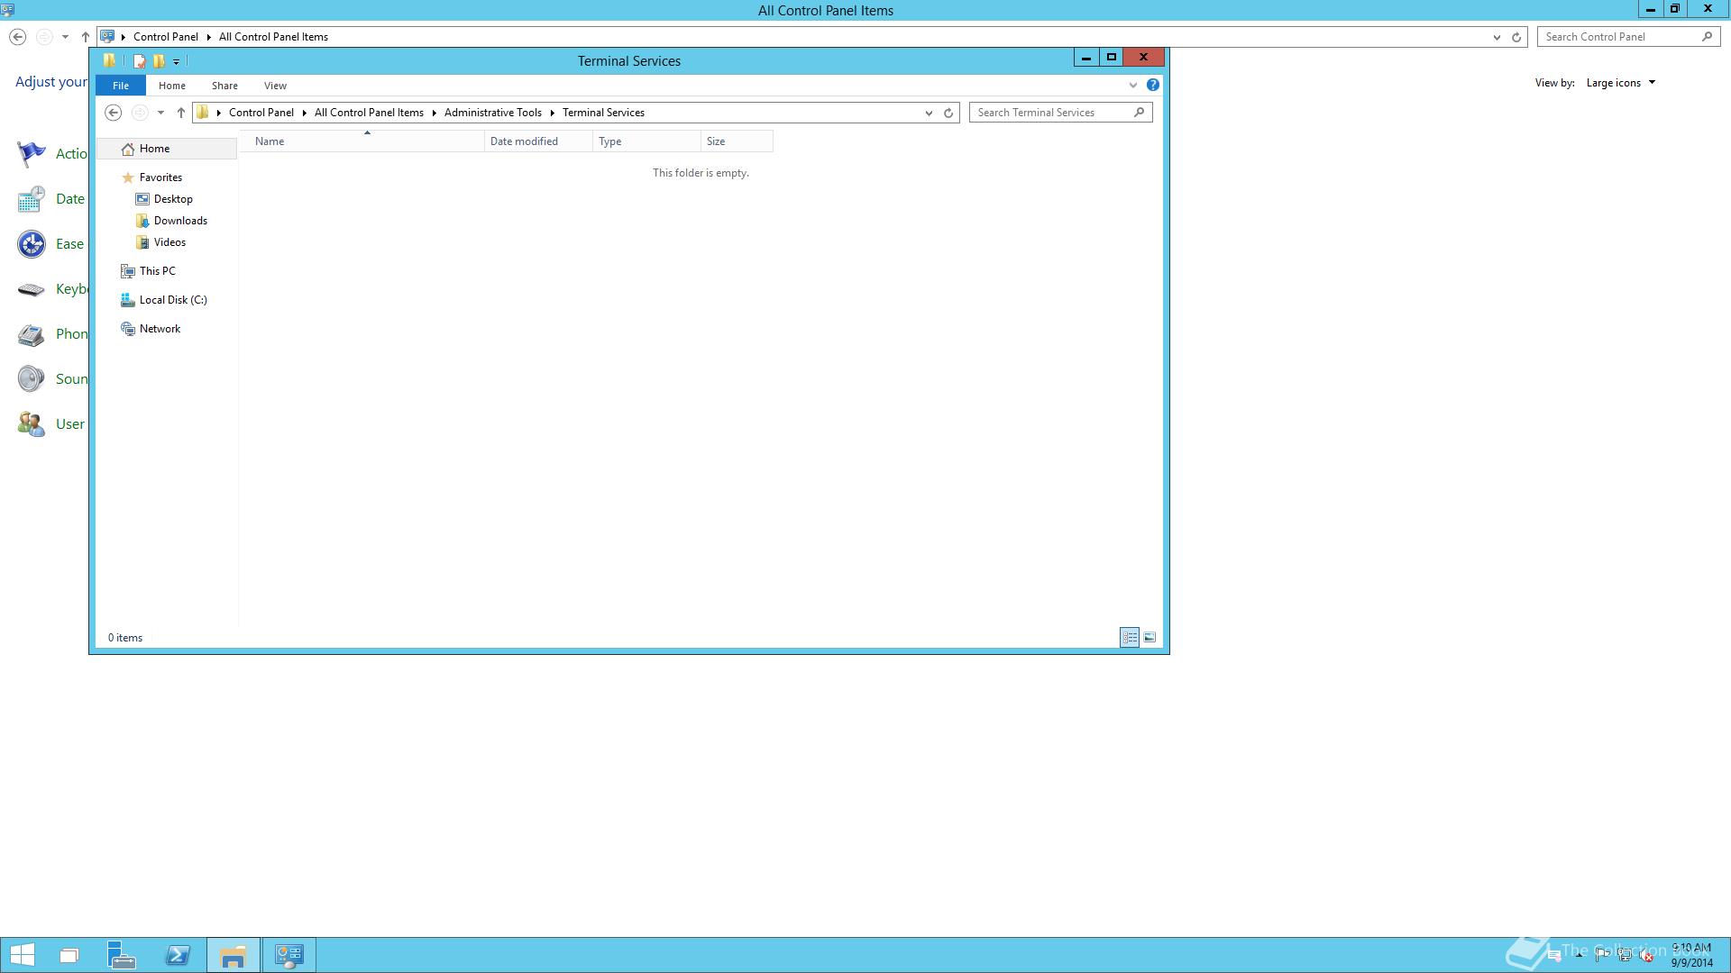Click File Explorer on the taskbar
This screenshot has width=1731, height=973.
click(233, 955)
